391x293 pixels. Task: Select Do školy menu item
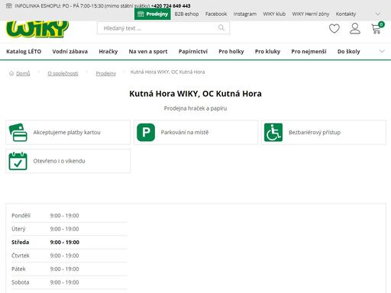349,51
